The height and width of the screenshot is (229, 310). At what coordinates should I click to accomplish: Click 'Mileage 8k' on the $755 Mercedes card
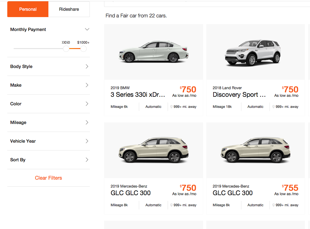(221, 205)
